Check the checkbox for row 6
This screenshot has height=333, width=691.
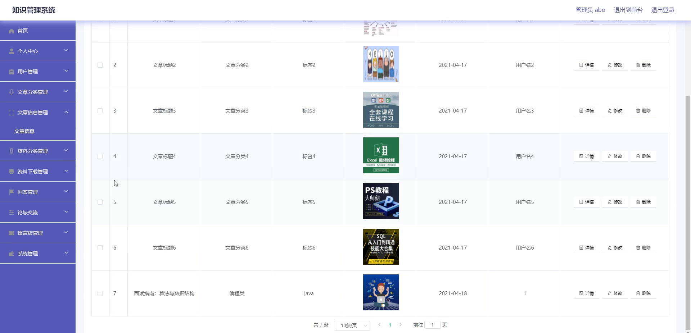click(x=100, y=248)
